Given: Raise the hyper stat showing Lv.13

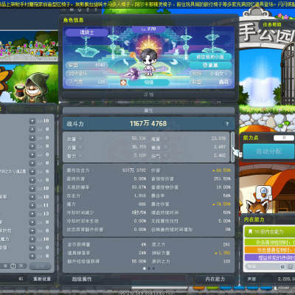Looking at the screenshot, I should pos(32,214).
